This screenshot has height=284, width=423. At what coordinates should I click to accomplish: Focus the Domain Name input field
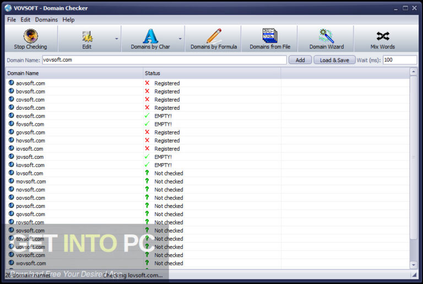tap(164, 60)
